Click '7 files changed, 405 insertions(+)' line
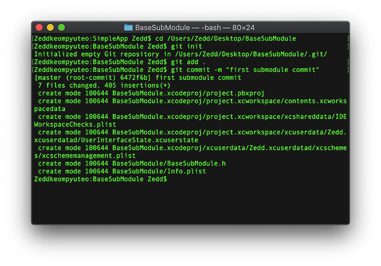 tap(104, 85)
